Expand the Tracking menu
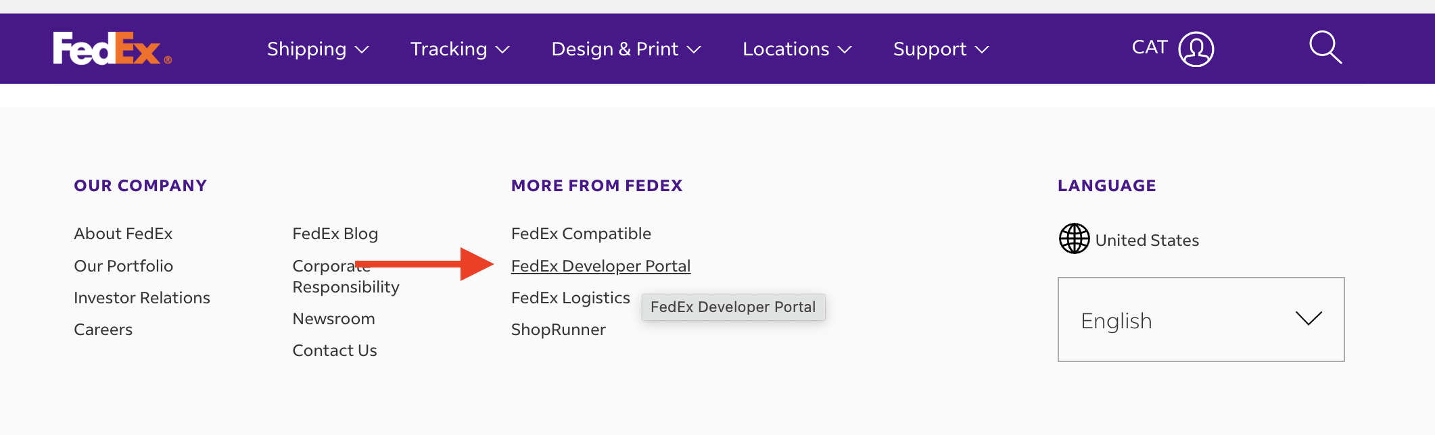1435x435 pixels. pyautogui.click(x=460, y=49)
